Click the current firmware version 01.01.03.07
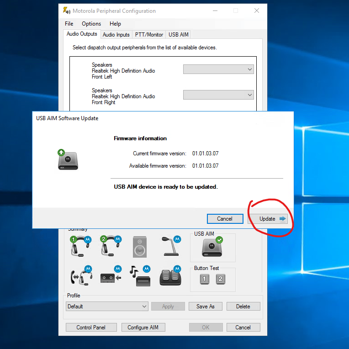The height and width of the screenshot is (349, 349). (x=205, y=153)
